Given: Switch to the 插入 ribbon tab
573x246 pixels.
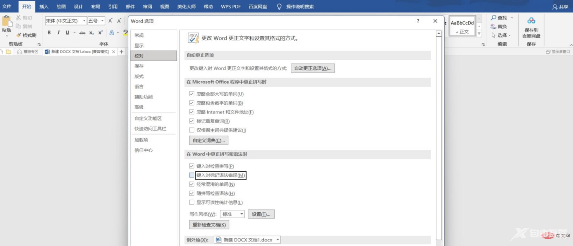Looking at the screenshot, I should tap(44, 6).
